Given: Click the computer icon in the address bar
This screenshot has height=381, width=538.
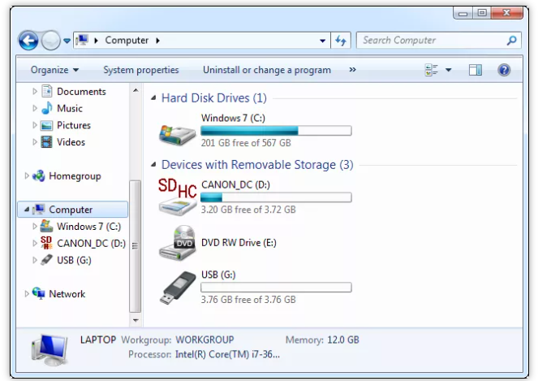Looking at the screenshot, I should [x=82, y=40].
